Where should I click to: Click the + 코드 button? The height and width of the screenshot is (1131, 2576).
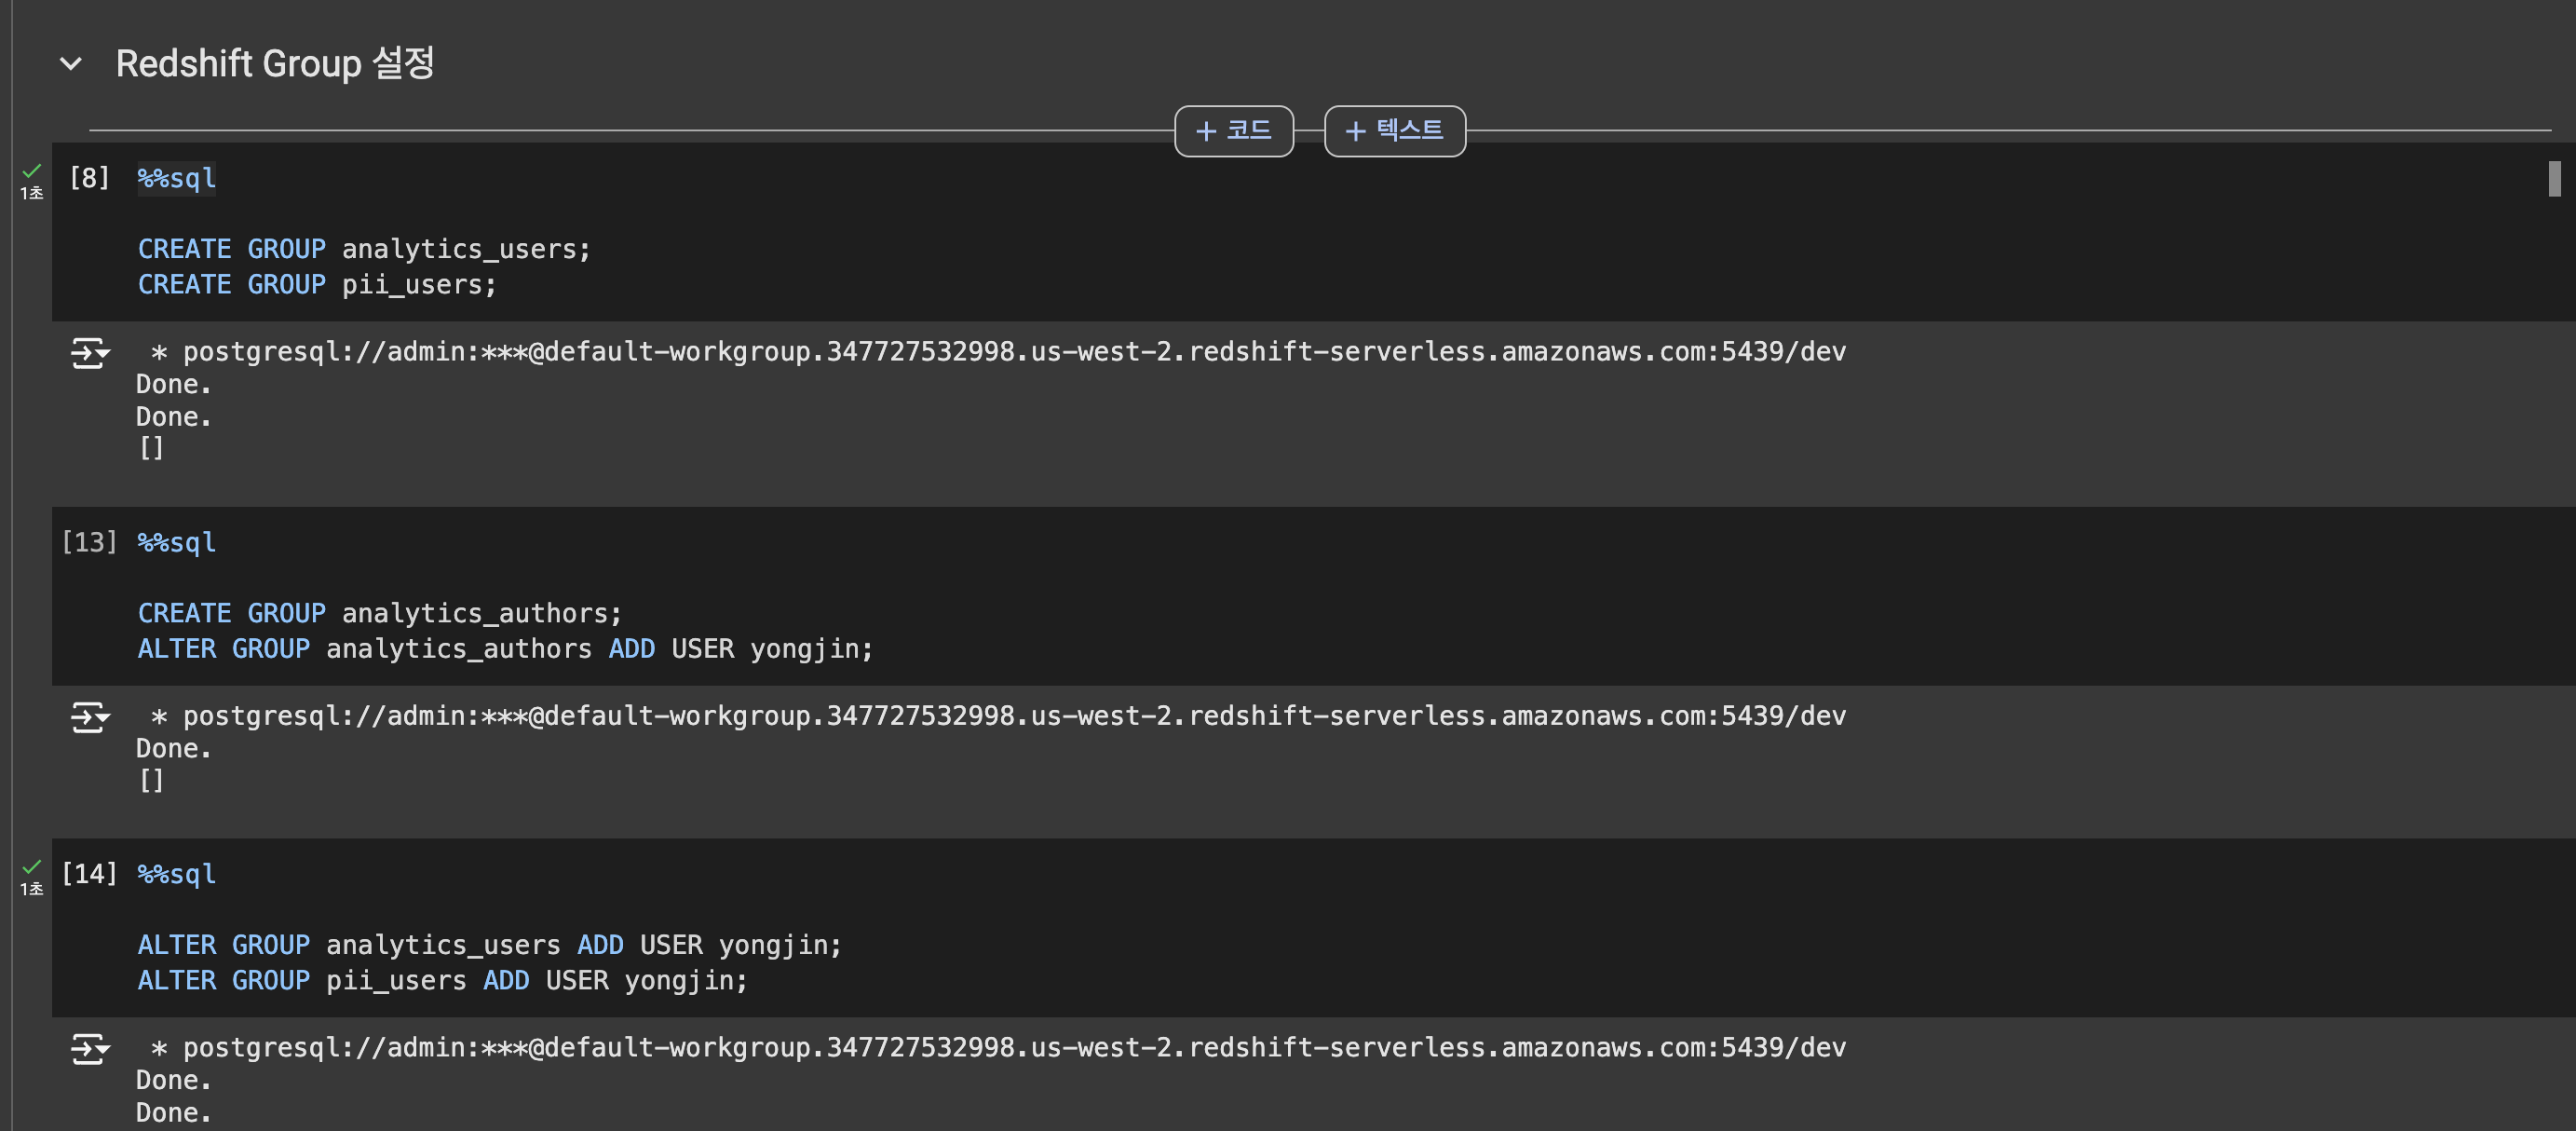pos(1233,131)
